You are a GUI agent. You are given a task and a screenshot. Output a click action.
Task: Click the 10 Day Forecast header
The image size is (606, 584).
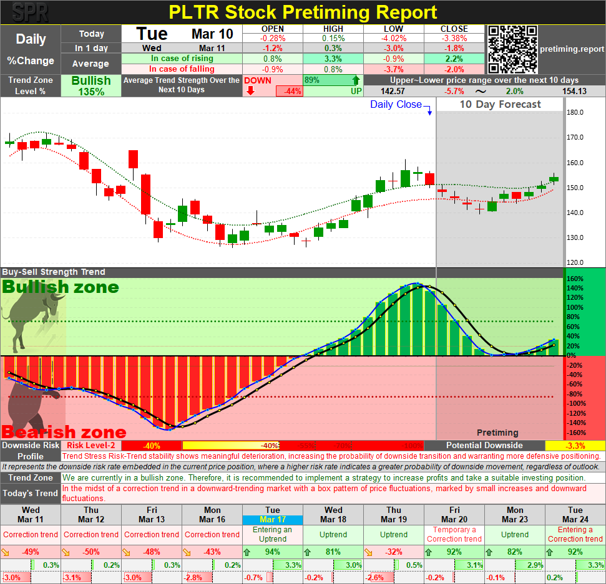click(500, 104)
